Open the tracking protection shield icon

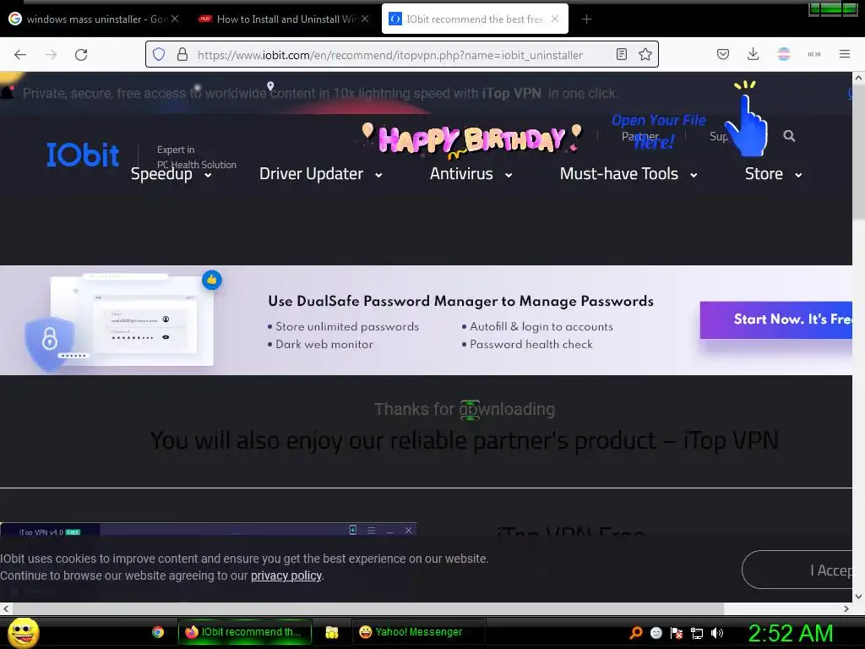coord(159,55)
